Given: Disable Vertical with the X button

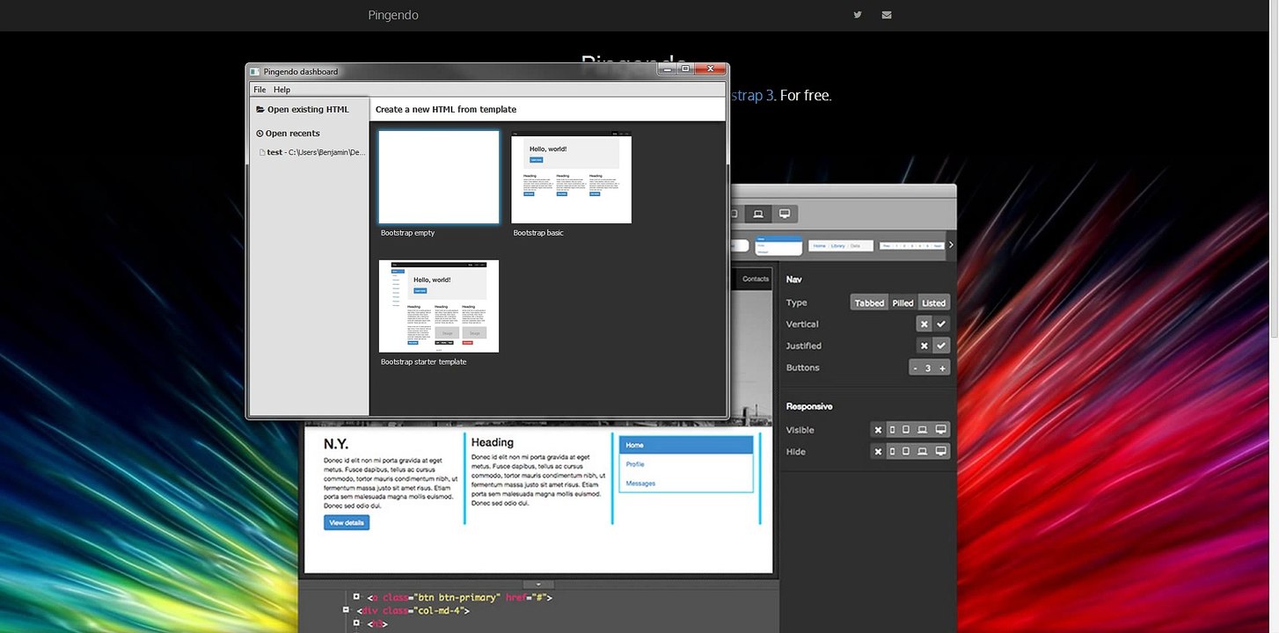Looking at the screenshot, I should pyautogui.click(x=924, y=324).
